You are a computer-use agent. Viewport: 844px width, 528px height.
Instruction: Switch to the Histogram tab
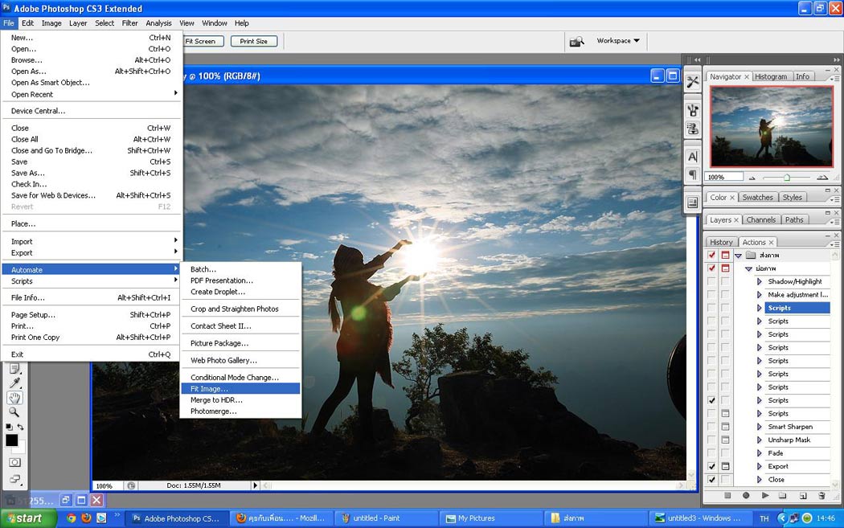[770, 76]
